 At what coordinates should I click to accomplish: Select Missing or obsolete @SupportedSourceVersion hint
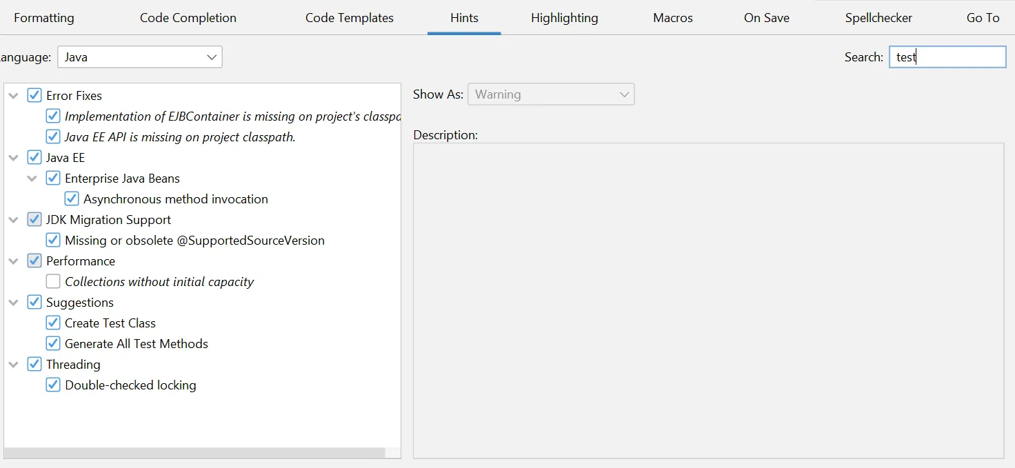coord(194,241)
